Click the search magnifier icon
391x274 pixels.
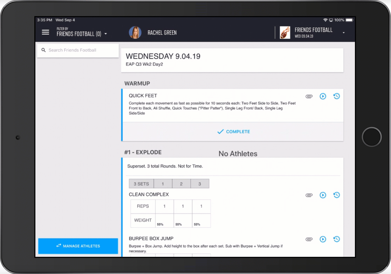pyautogui.click(x=43, y=50)
